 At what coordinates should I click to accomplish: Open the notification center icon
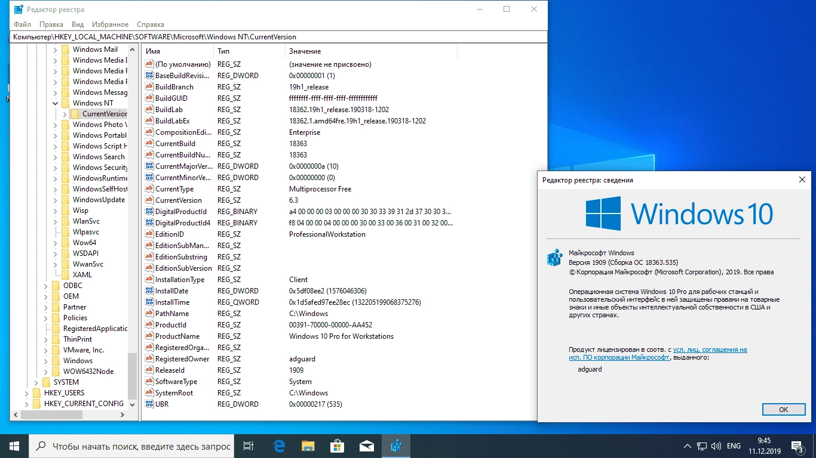797,446
